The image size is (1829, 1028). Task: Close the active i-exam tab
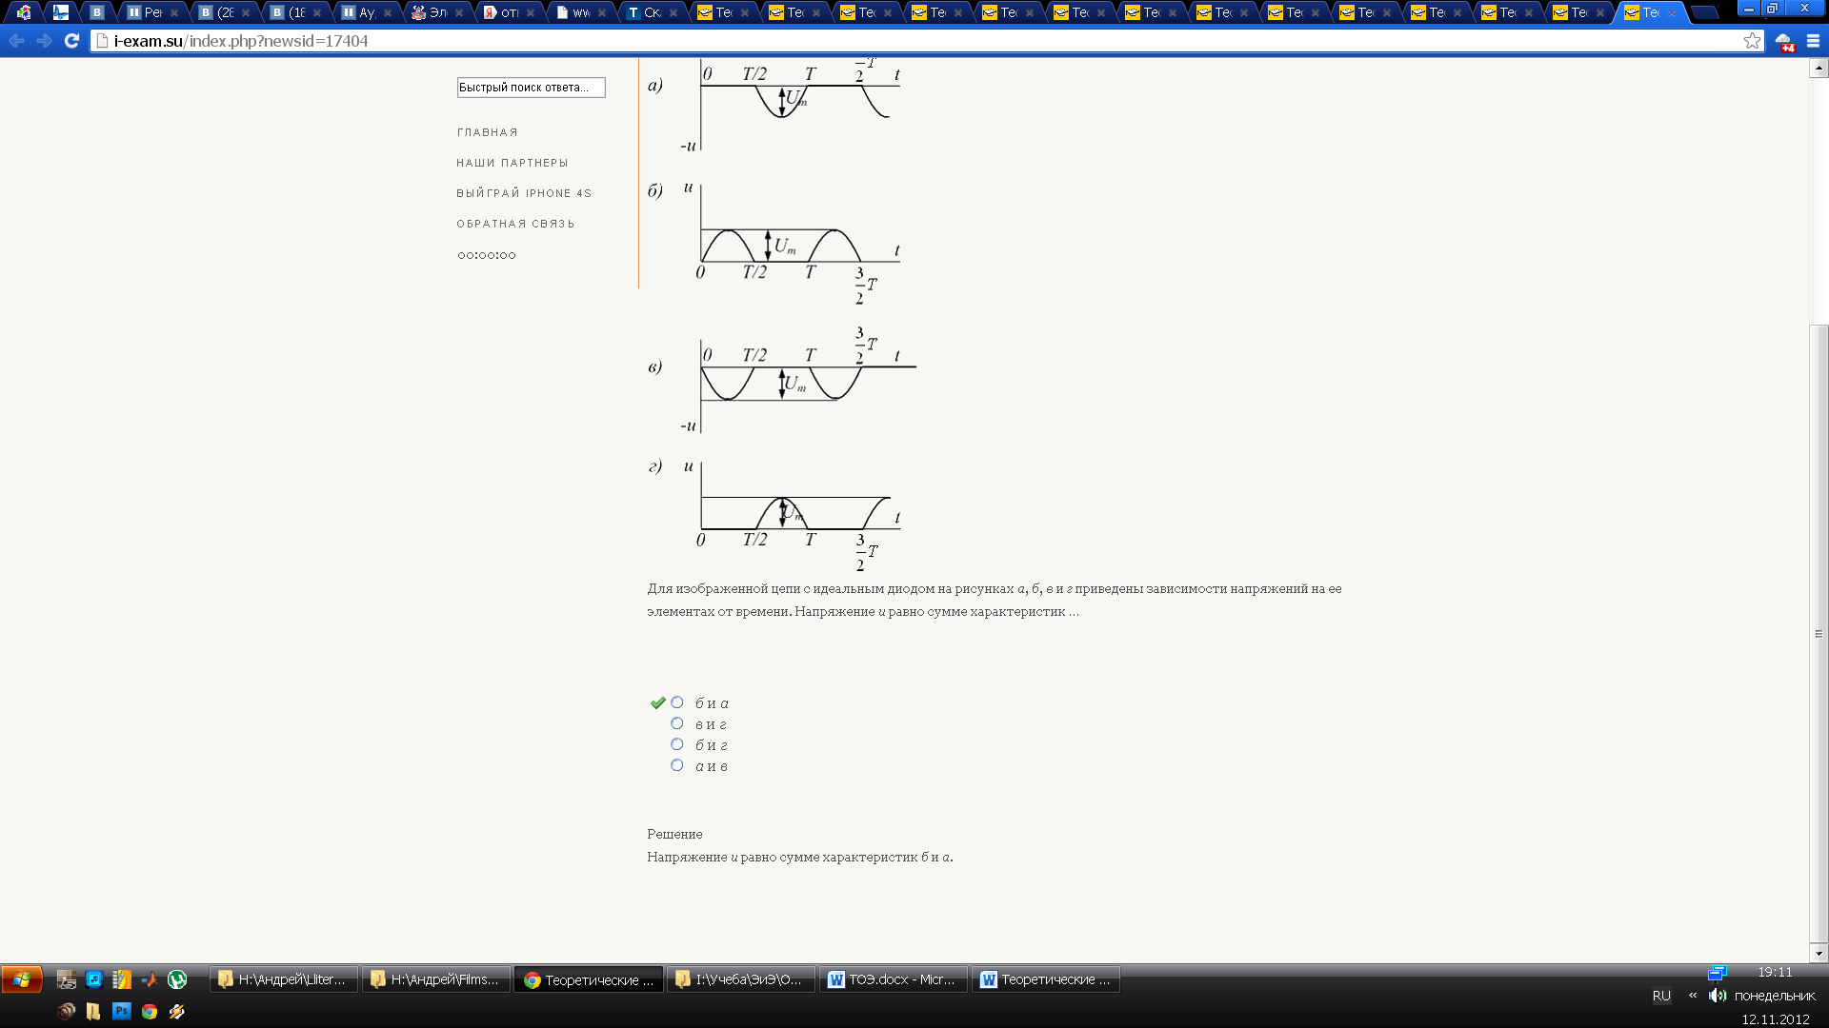click(1672, 12)
